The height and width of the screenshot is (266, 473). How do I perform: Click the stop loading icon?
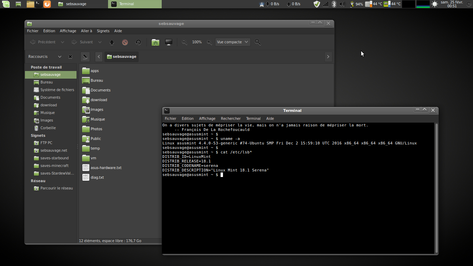click(125, 42)
